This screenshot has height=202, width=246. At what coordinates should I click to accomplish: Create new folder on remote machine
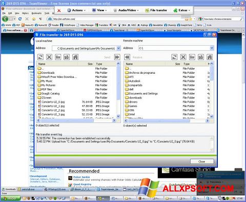coord(192,57)
